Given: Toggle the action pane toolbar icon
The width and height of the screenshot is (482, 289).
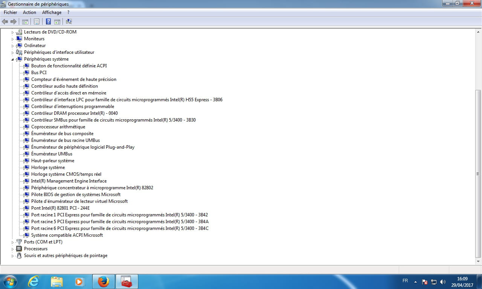Looking at the screenshot, I should coord(57,21).
